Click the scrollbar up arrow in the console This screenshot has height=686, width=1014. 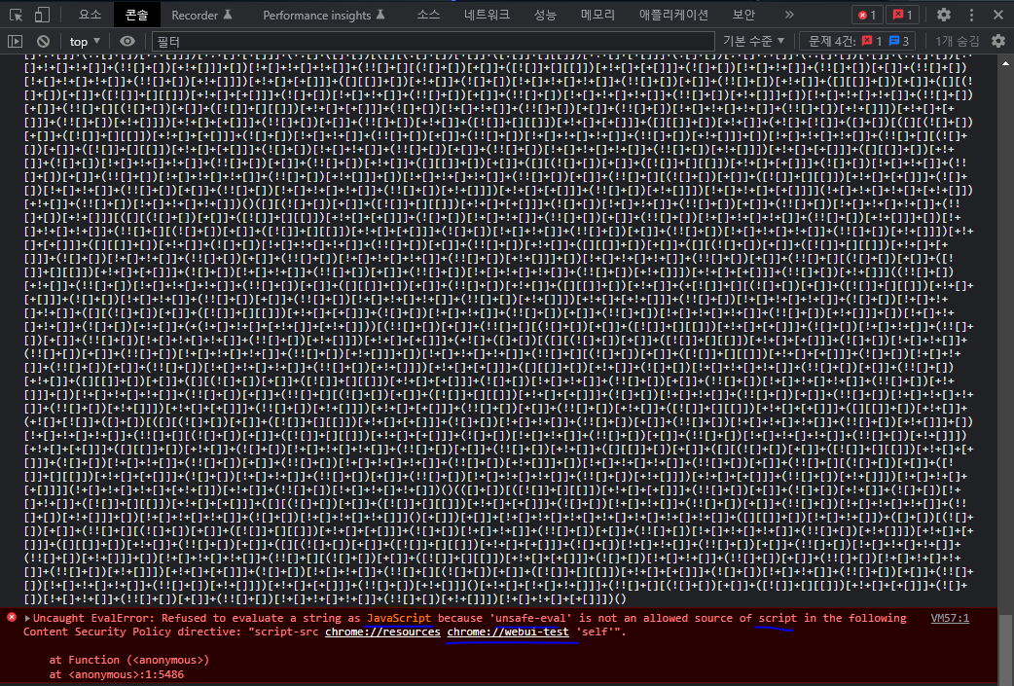tap(1005, 63)
